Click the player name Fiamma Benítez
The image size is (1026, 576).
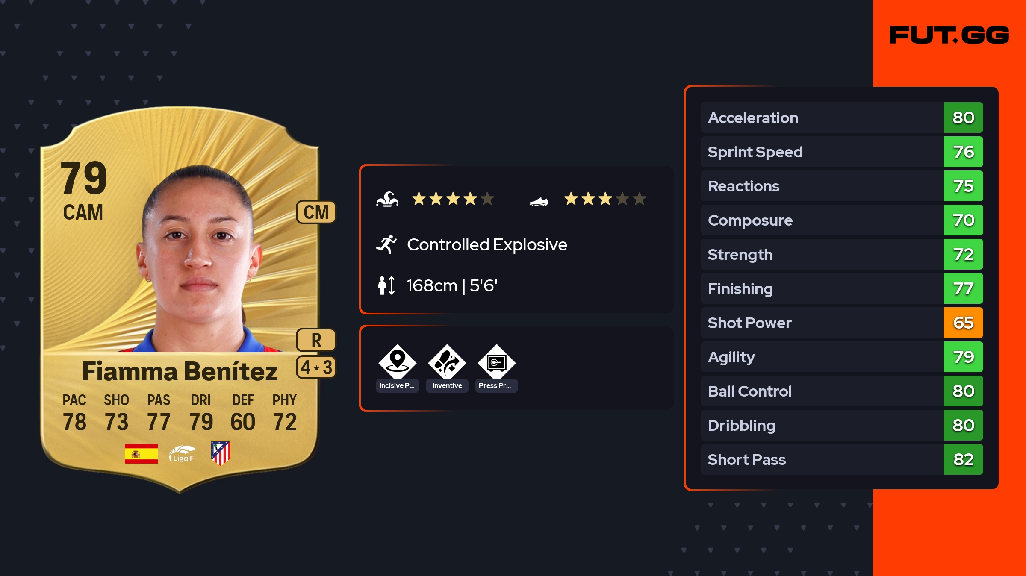click(180, 371)
